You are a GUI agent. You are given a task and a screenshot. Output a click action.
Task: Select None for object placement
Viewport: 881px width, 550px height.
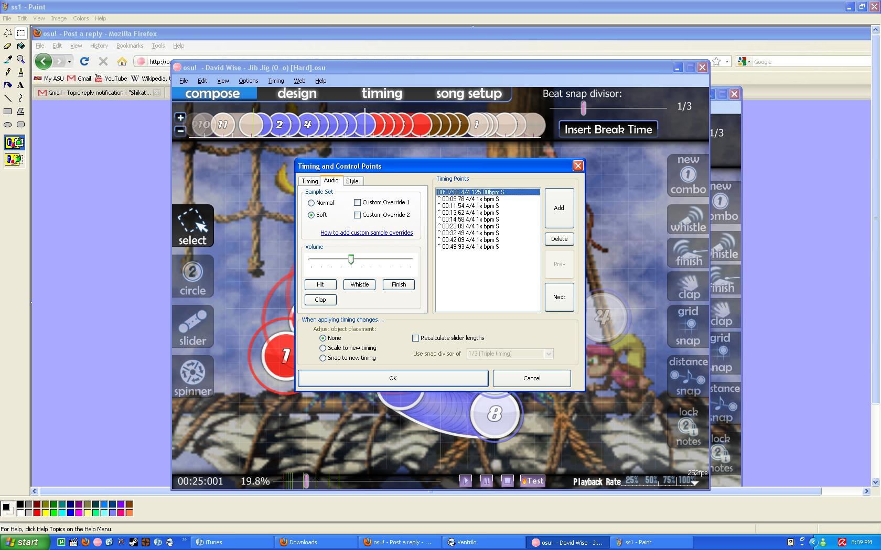pyautogui.click(x=323, y=338)
